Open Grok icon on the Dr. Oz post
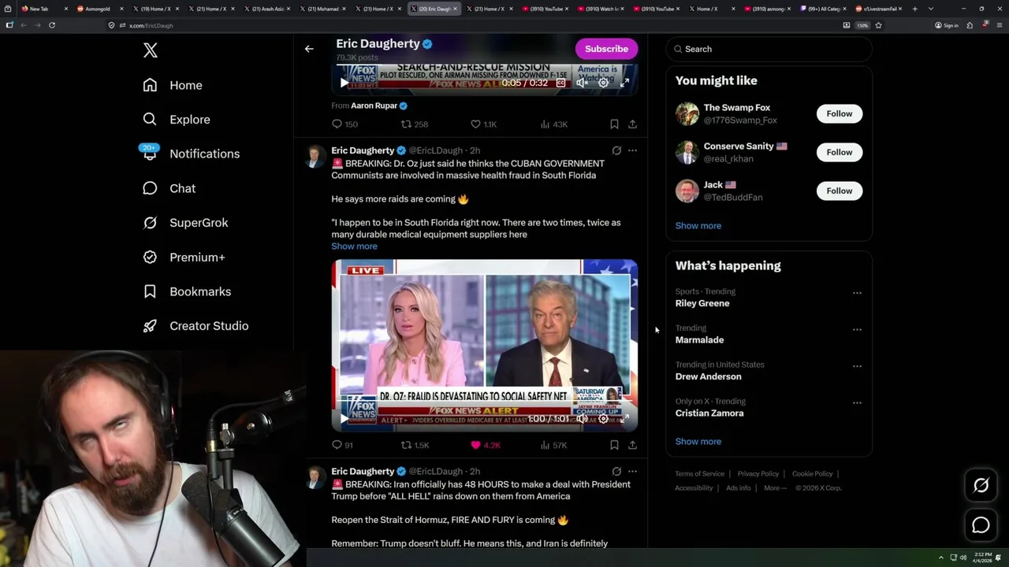1009x567 pixels. click(616, 150)
